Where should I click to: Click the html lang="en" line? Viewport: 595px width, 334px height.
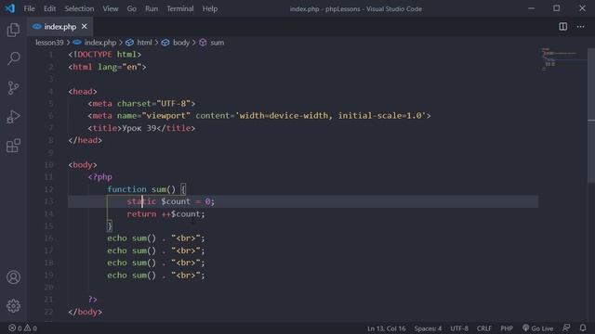[108, 67]
